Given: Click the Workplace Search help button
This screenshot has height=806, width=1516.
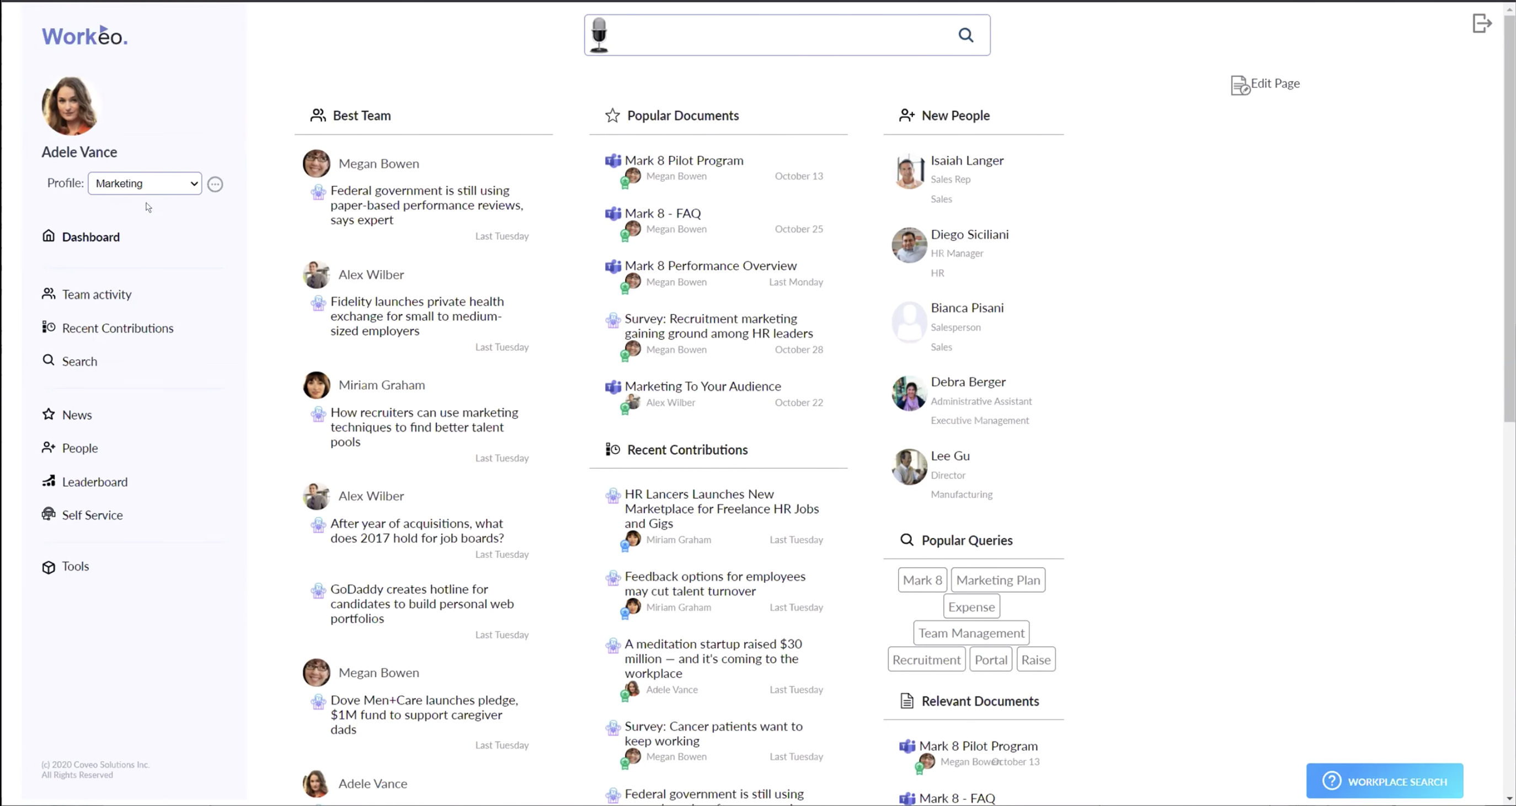Looking at the screenshot, I should click(x=1384, y=781).
